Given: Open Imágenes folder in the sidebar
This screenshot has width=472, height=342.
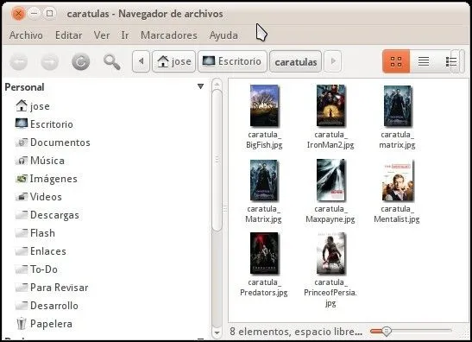Looking at the screenshot, I should [x=47, y=179].
